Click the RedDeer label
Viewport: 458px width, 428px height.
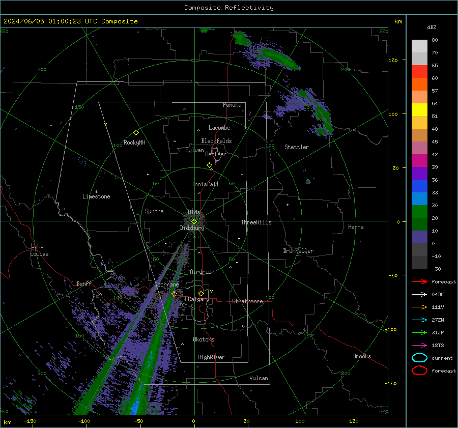(216, 154)
